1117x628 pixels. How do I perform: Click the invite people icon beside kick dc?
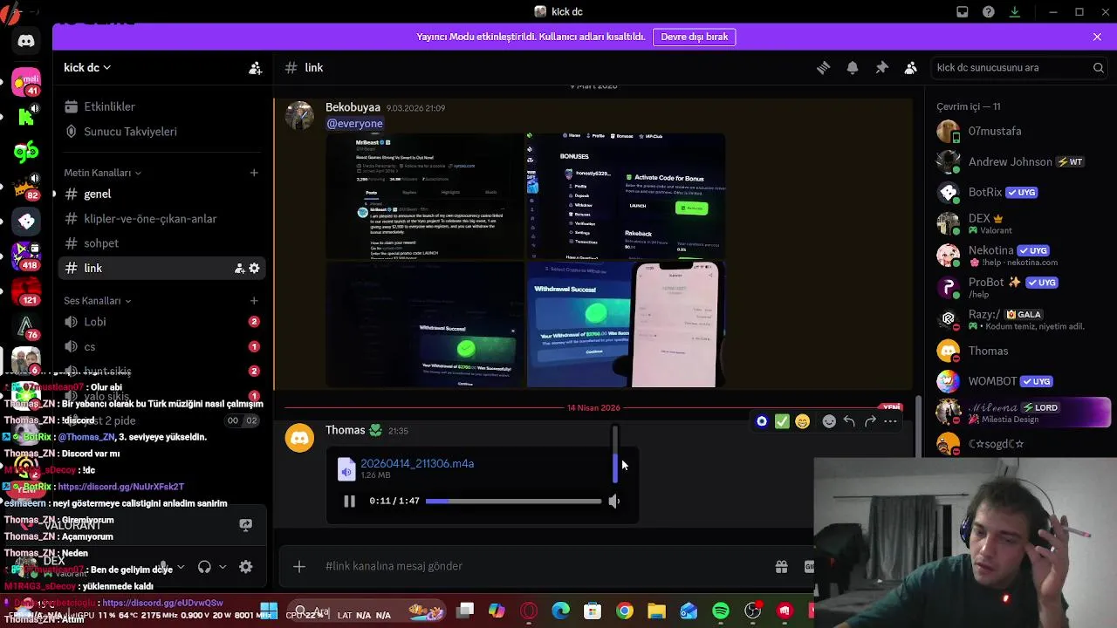(x=255, y=68)
